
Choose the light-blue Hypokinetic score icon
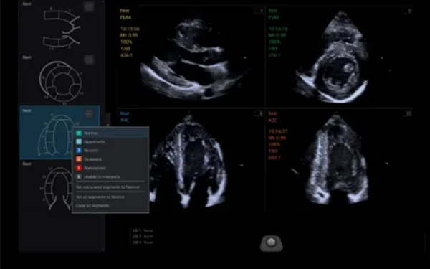click(x=79, y=142)
